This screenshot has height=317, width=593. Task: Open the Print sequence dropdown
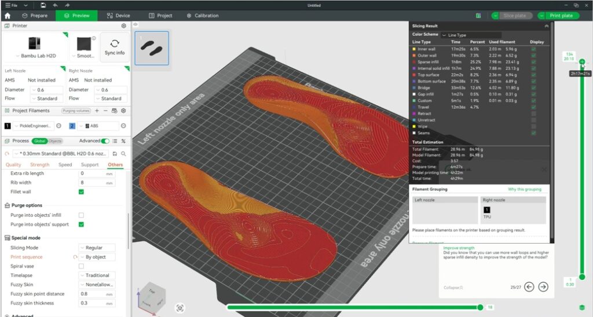coord(97,257)
